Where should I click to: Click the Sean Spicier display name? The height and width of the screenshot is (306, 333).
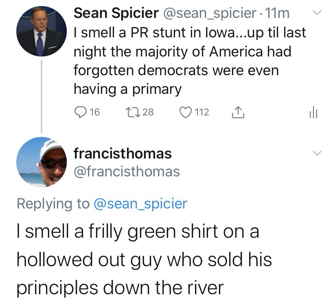click(116, 13)
